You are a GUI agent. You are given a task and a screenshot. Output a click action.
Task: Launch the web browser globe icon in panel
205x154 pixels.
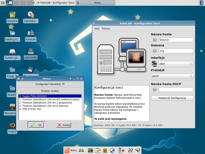[112, 150]
